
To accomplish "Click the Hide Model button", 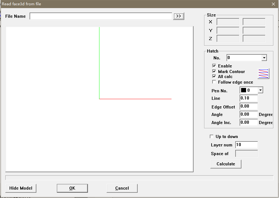I will [x=21, y=188].
